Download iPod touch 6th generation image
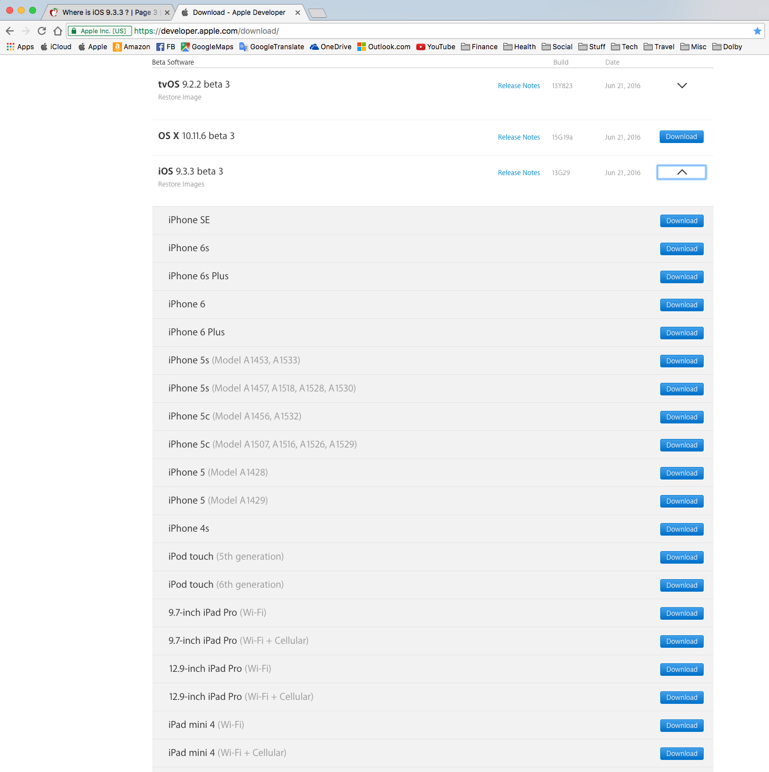 coord(681,585)
